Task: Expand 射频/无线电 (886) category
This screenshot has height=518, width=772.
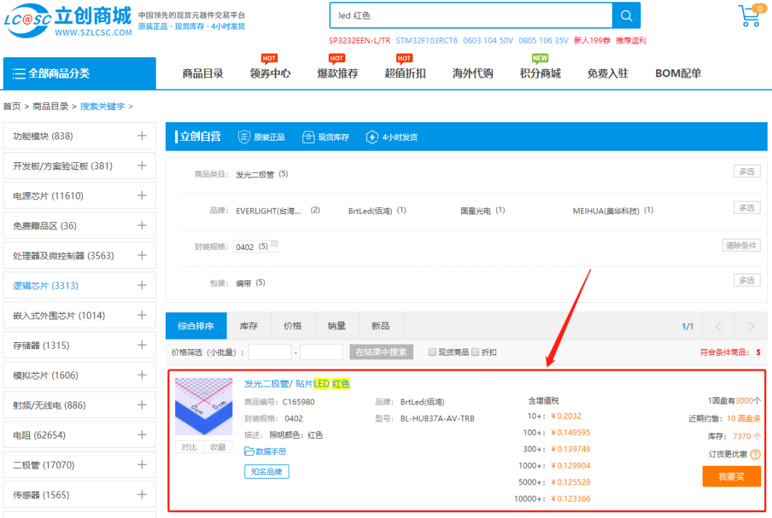Action: (x=142, y=405)
